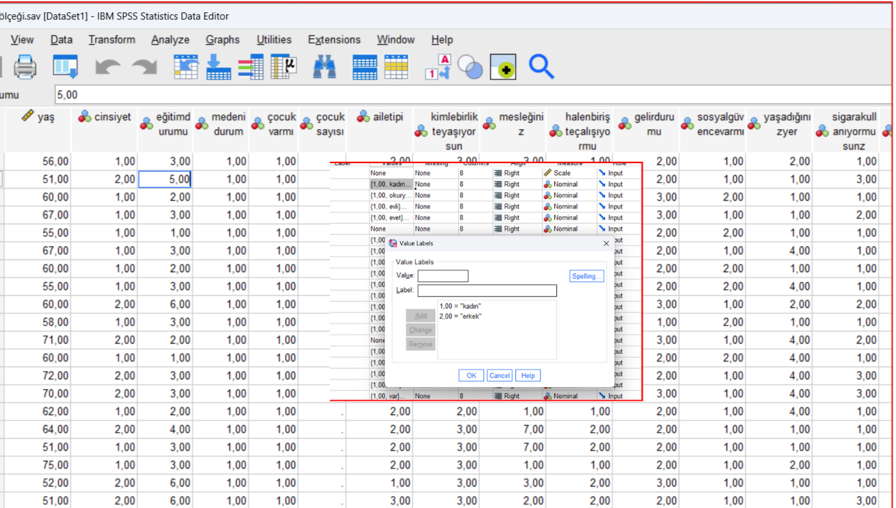Image resolution: width=896 pixels, height=508 pixels.
Task: Click the Go to Variable download-arrow icon
Action: pyautogui.click(x=218, y=66)
